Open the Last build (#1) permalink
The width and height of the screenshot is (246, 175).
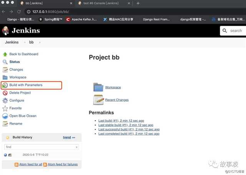pos(121,121)
